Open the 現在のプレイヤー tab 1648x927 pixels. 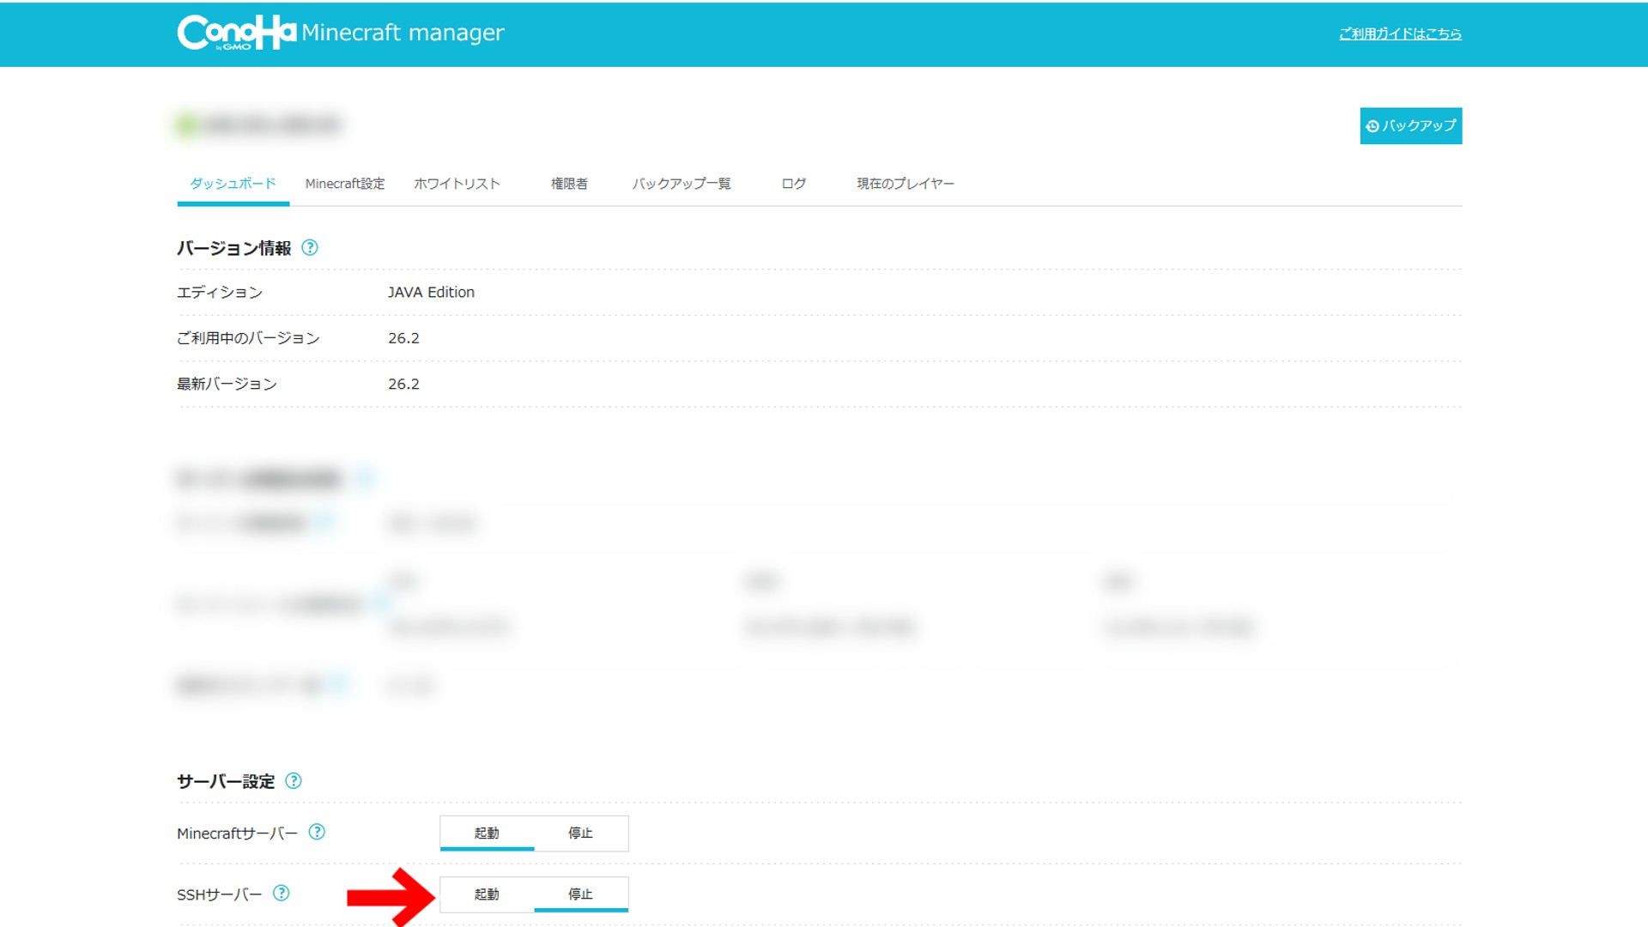tap(906, 184)
